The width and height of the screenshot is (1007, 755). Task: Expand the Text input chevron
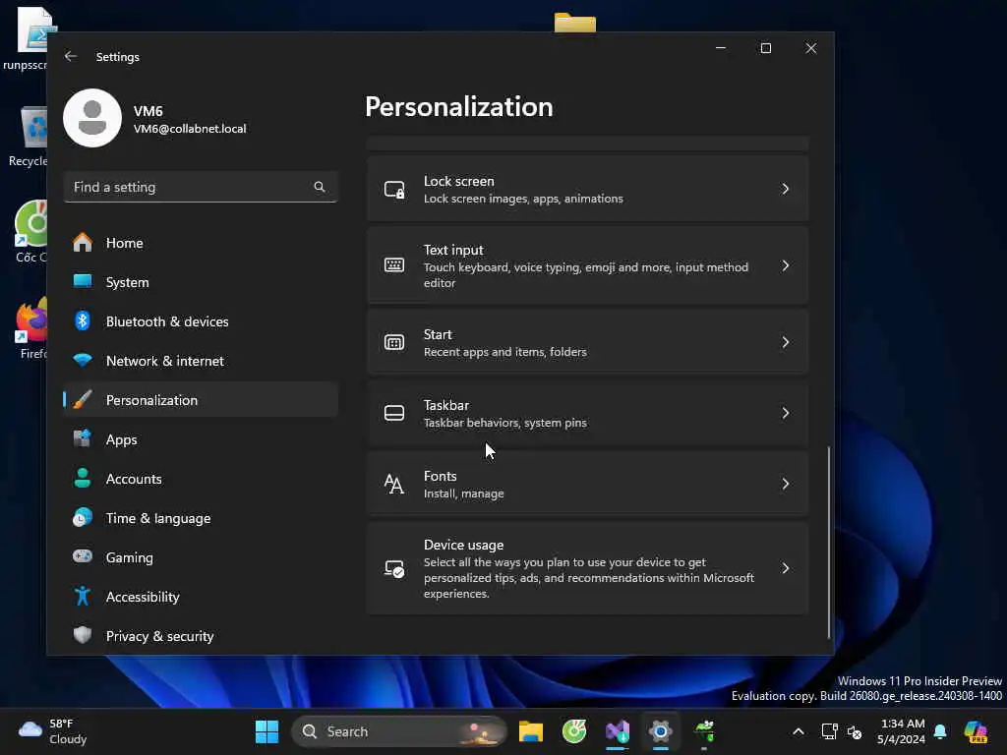coord(785,265)
